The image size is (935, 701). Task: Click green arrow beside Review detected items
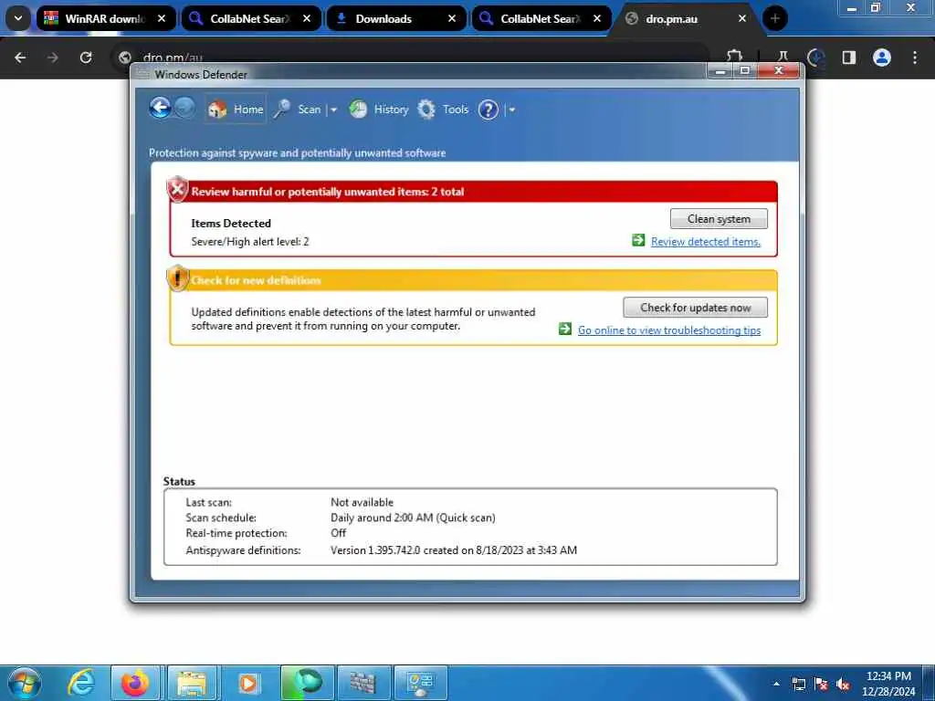pyautogui.click(x=638, y=240)
